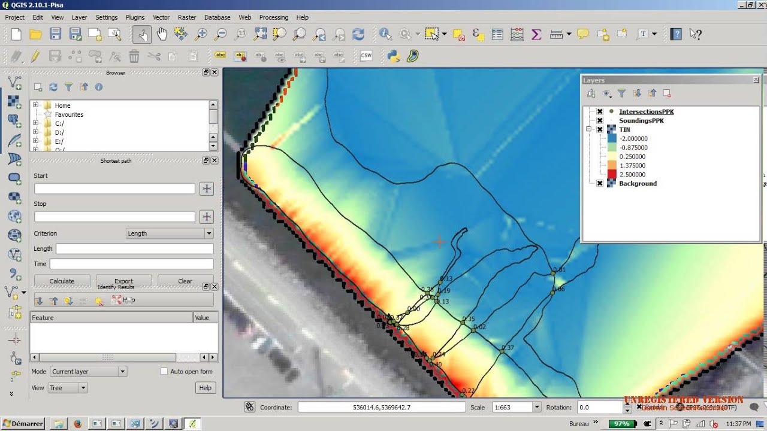Collapse the TIN layer legend
Screen dimensions: 767x431
[589, 129]
